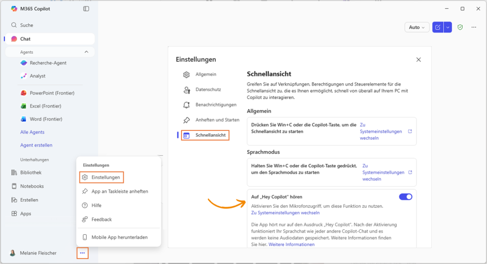Choose App an Taskleiste anheften
Image resolution: width=487 pixels, height=264 pixels.
click(x=119, y=192)
